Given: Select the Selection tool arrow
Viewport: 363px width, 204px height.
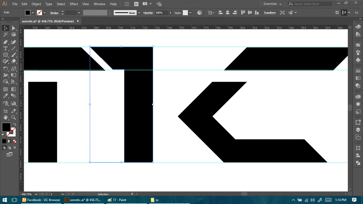Looking at the screenshot, I should click(5, 28).
